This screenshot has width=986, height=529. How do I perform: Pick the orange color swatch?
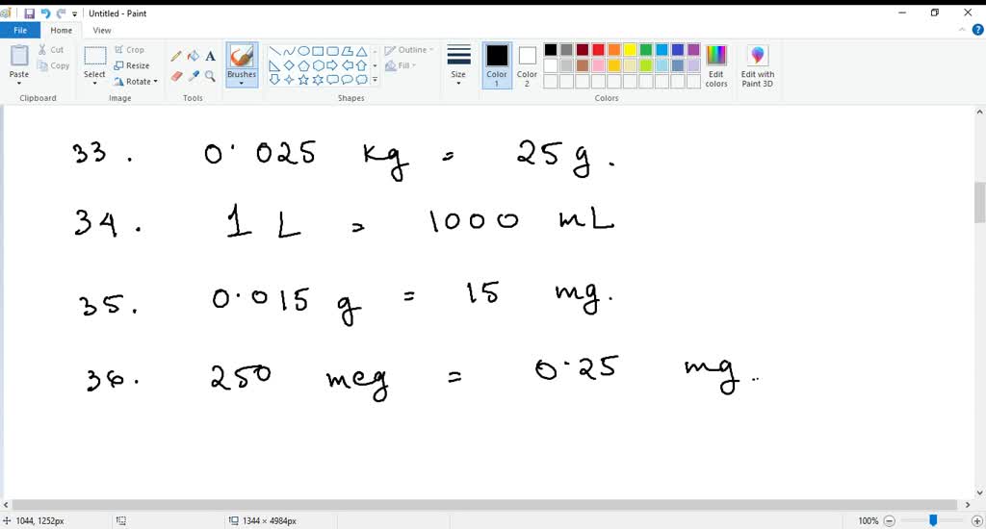coord(613,50)
